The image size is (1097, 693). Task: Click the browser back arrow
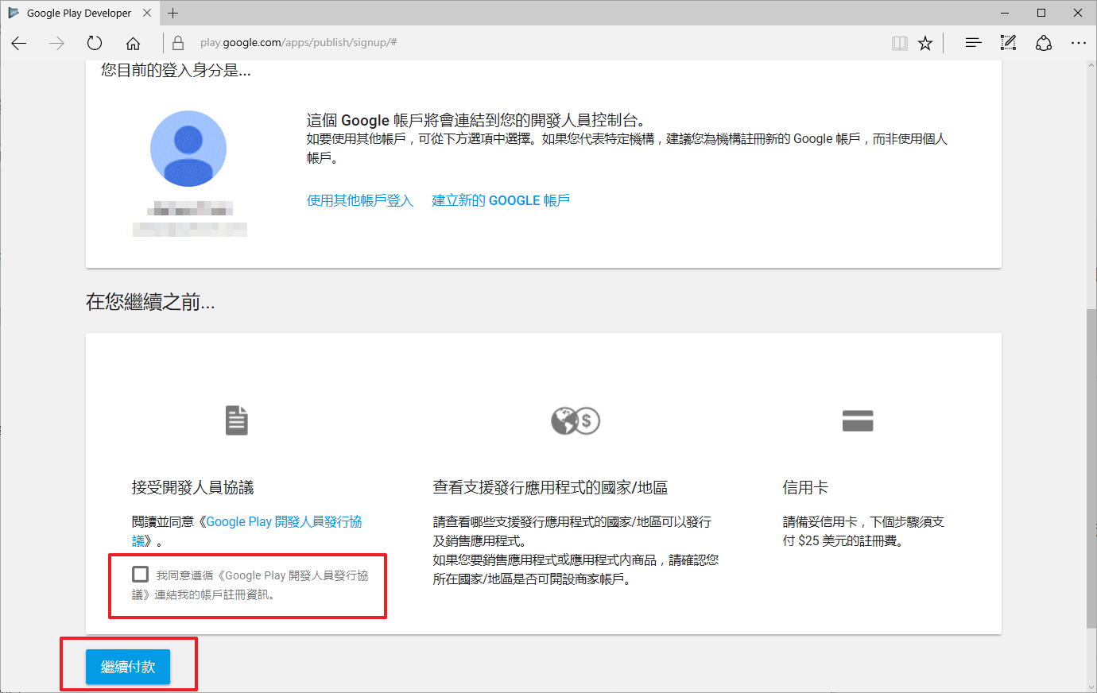click(19, 43)
